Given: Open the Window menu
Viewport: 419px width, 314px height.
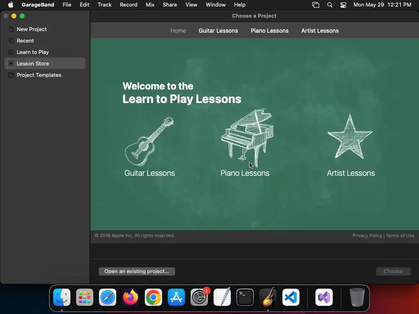Looking at the screenshot, I should point(216,5).
